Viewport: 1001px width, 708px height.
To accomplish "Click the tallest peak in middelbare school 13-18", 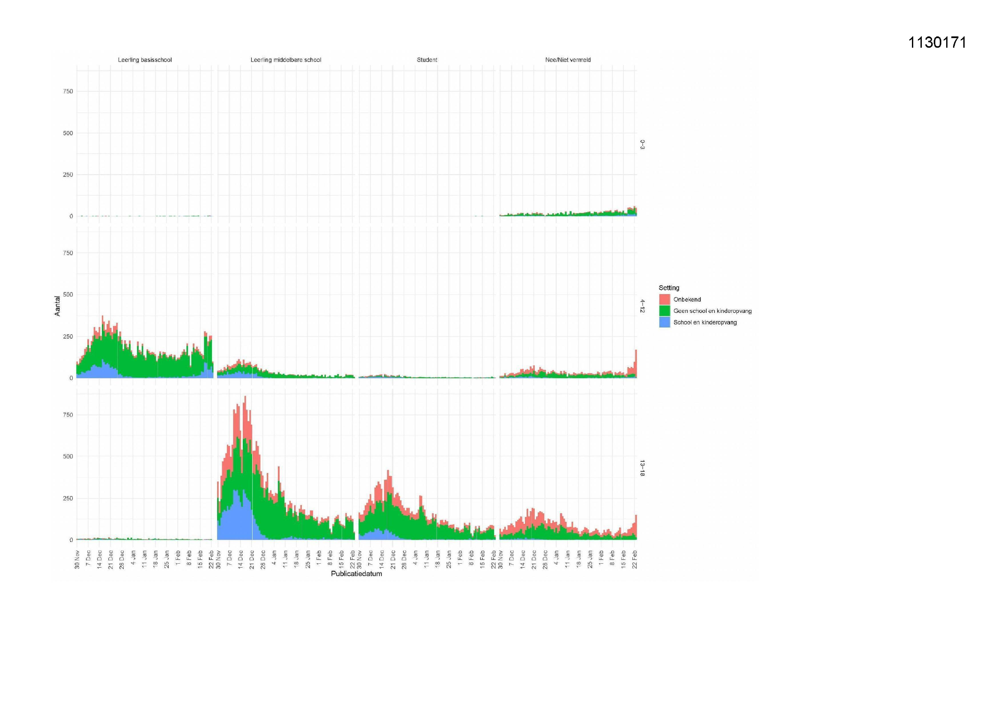I will pos(245,399).
